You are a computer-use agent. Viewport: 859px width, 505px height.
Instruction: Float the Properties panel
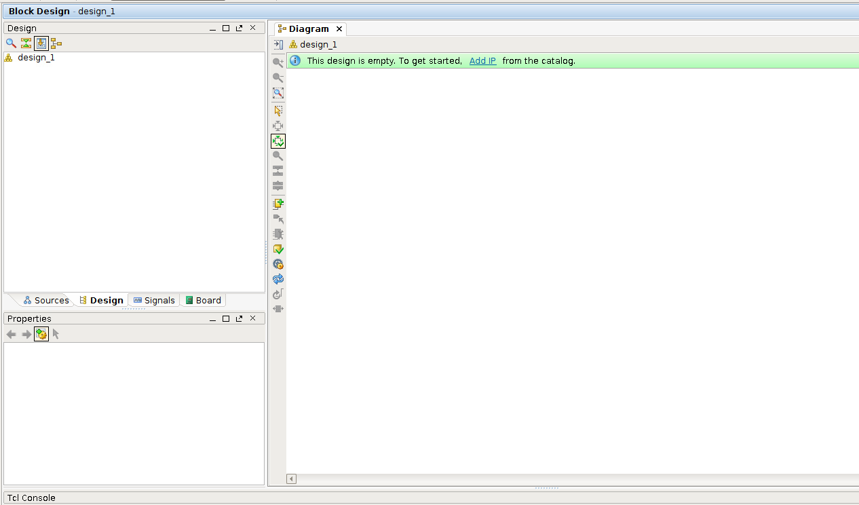(239, 318)
